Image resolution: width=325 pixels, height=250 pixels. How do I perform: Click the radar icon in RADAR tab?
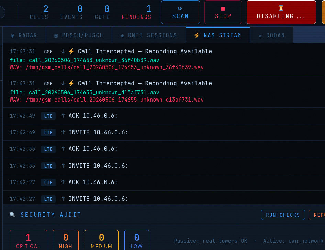13,35
